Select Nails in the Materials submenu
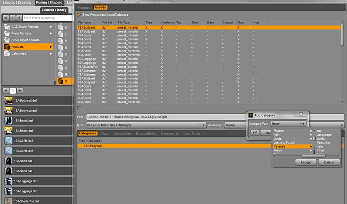This screenshot has width=347, height=204. click(x=320, y=146)
